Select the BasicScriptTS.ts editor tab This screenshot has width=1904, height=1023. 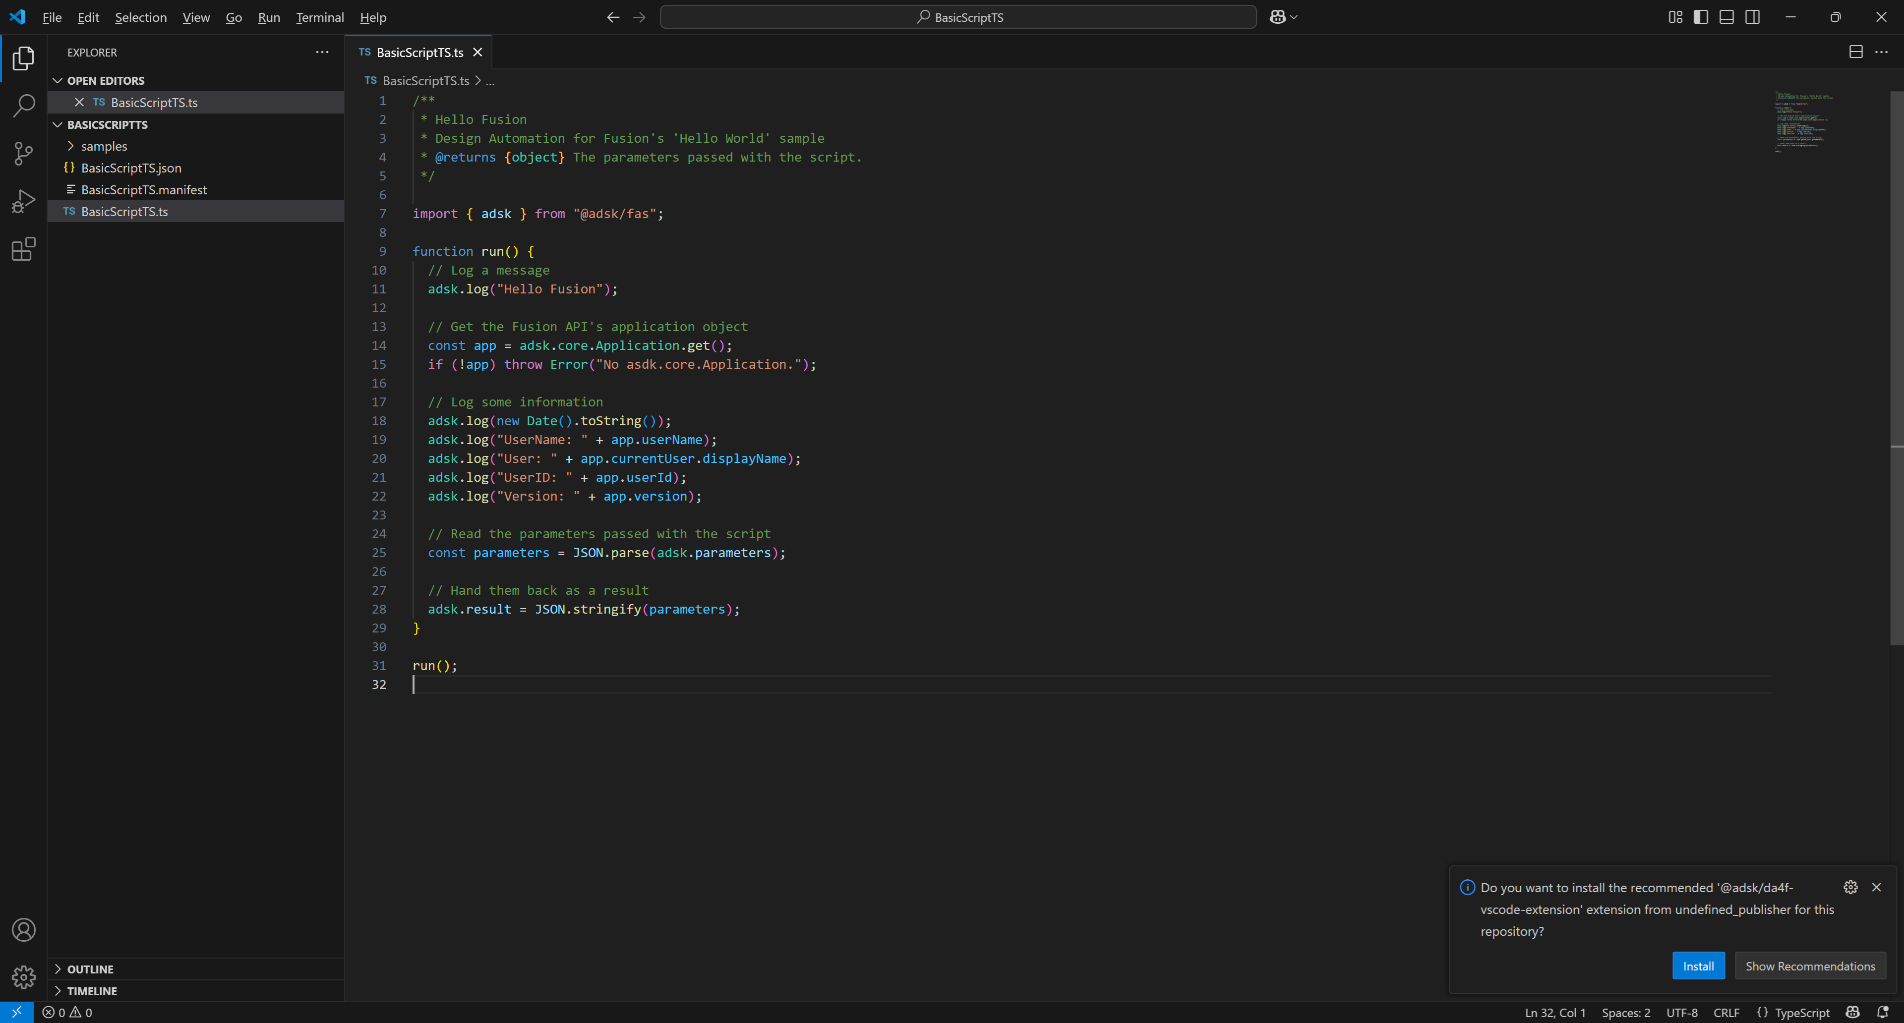coord(419,53)
